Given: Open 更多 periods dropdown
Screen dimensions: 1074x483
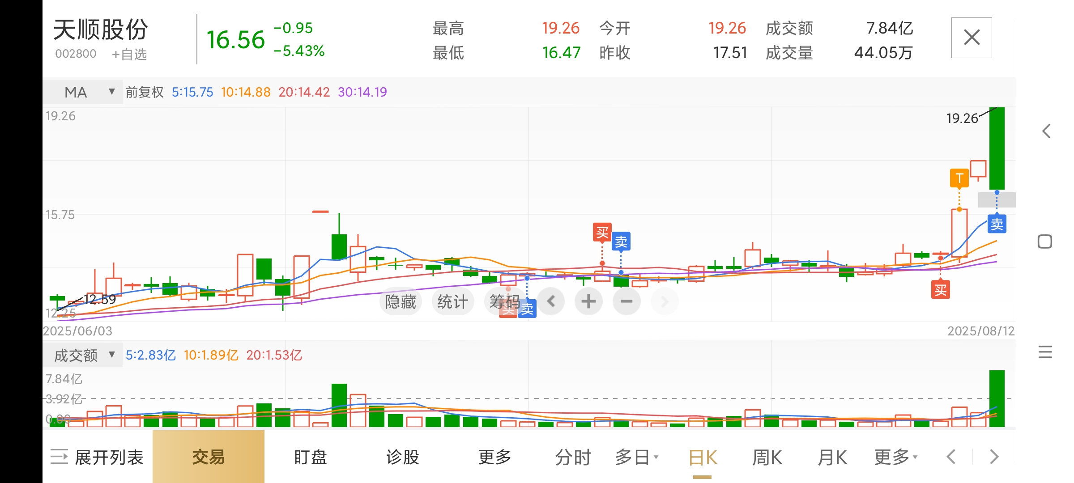Looking at the screenshot, I should (896, 458).
